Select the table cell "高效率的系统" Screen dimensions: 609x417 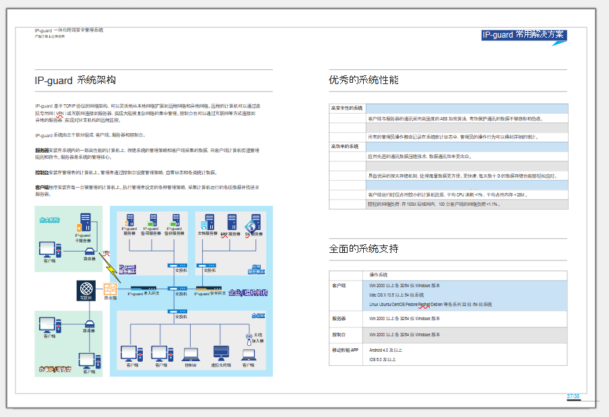347,147
